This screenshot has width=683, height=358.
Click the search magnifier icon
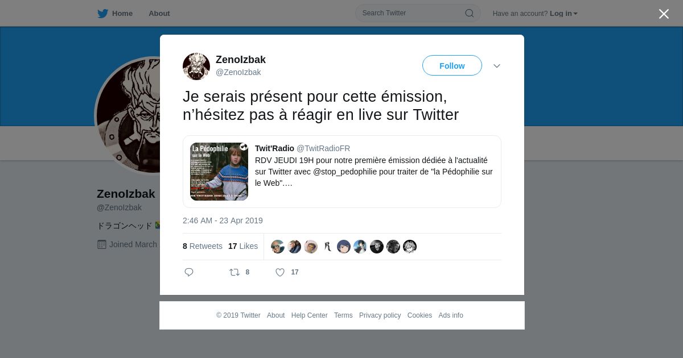click(470, 13)
